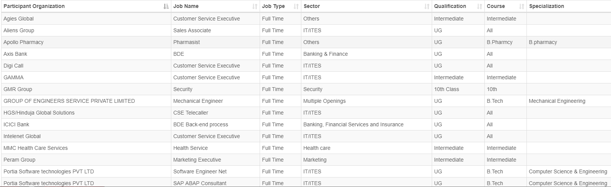Select the Banking & Finance sector cell
Image resolution: width=611 pixels, height=187 pixels.
pos(325,54)
